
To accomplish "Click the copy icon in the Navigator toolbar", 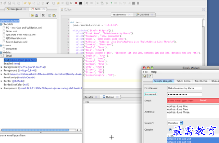I will tap(49, 15).
